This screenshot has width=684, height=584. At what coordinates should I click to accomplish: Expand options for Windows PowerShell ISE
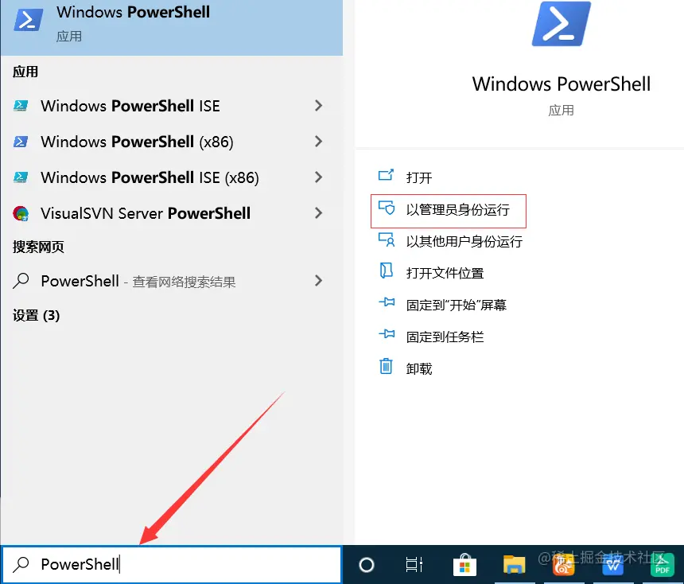coord(319,106)
